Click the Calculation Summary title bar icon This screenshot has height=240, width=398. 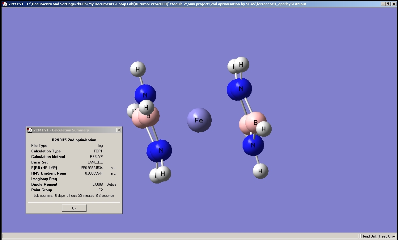tap(30, 130)
